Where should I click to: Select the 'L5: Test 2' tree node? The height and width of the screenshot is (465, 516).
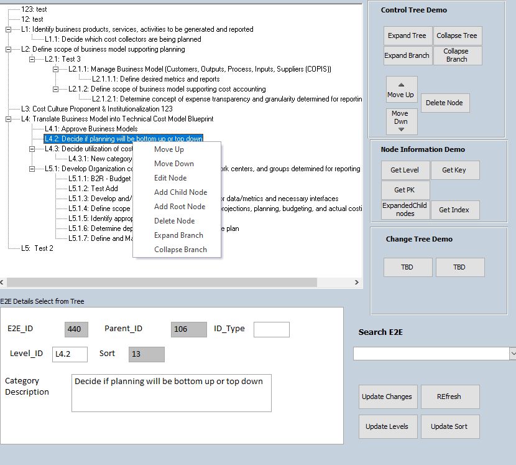point(37,248)
